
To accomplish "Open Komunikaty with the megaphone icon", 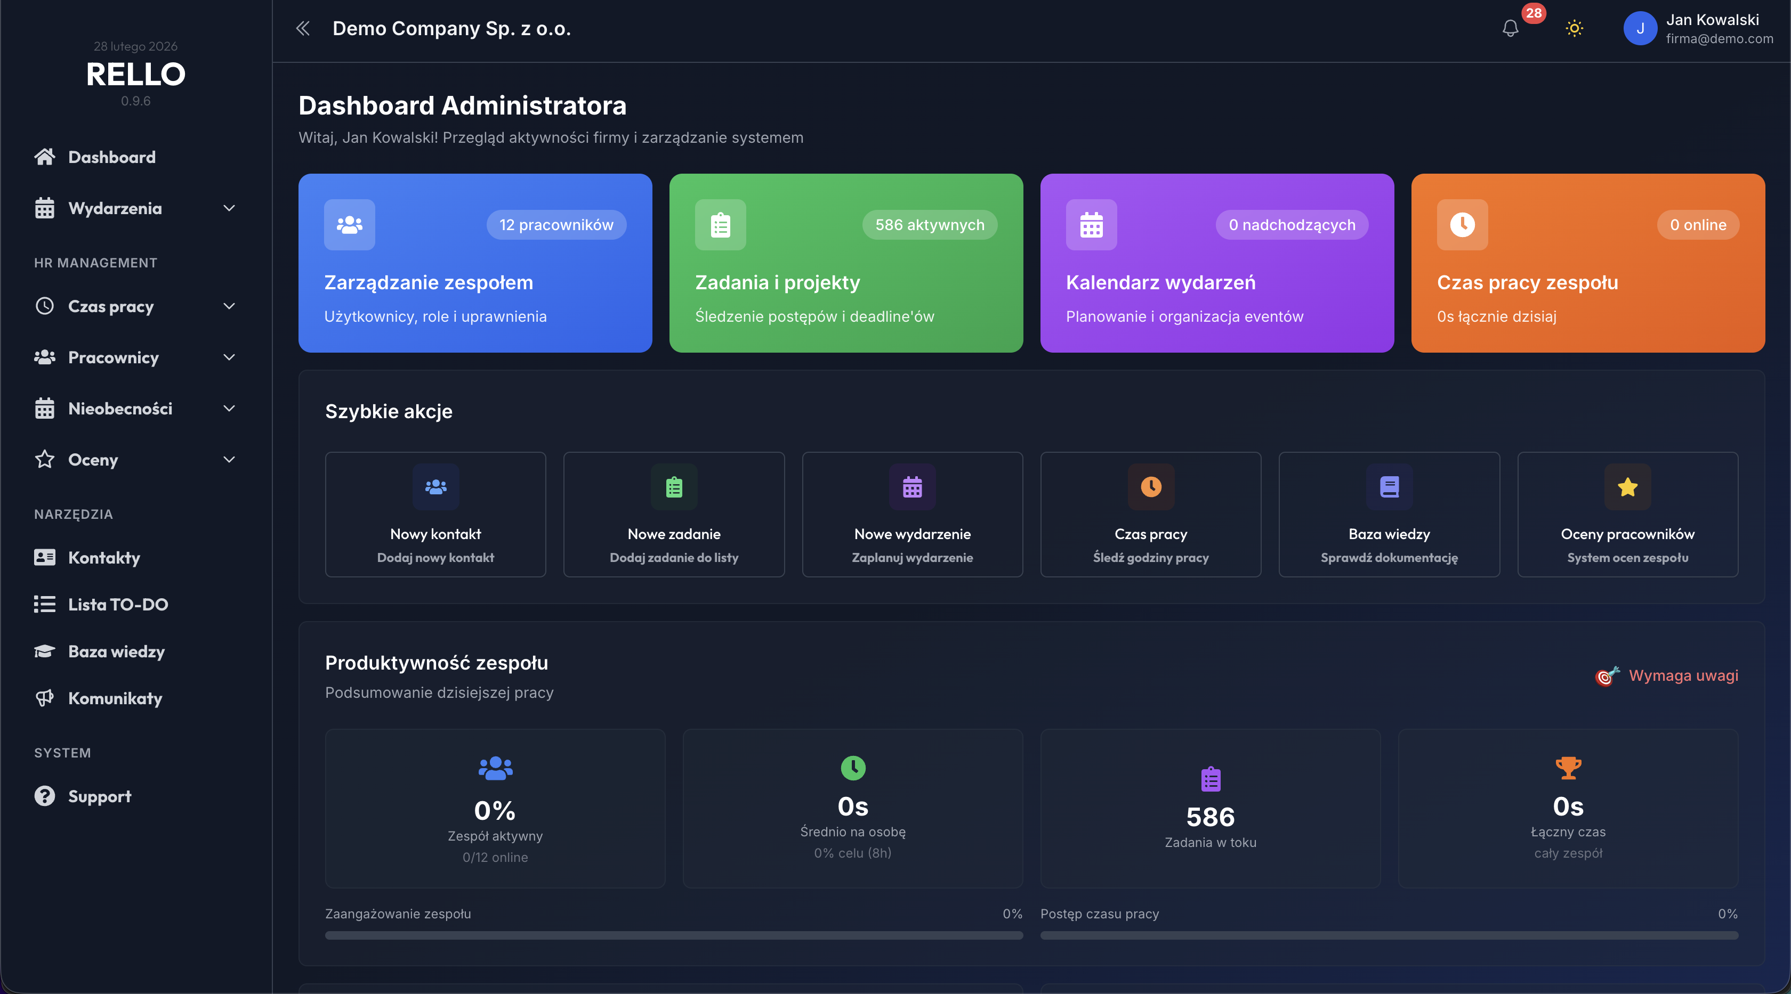I will point(45,698).
